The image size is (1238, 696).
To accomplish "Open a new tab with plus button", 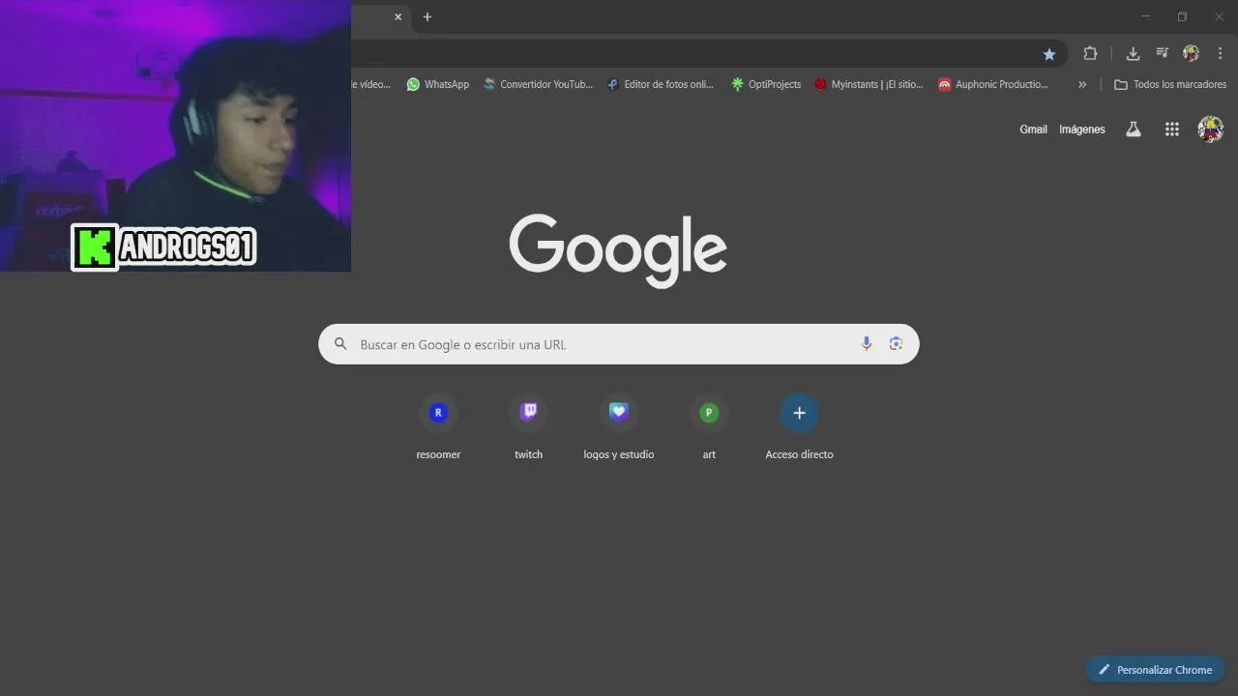I will point(427,16).
